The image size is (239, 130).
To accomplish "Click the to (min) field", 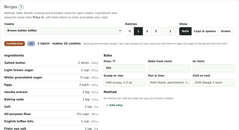I will 213,68.
